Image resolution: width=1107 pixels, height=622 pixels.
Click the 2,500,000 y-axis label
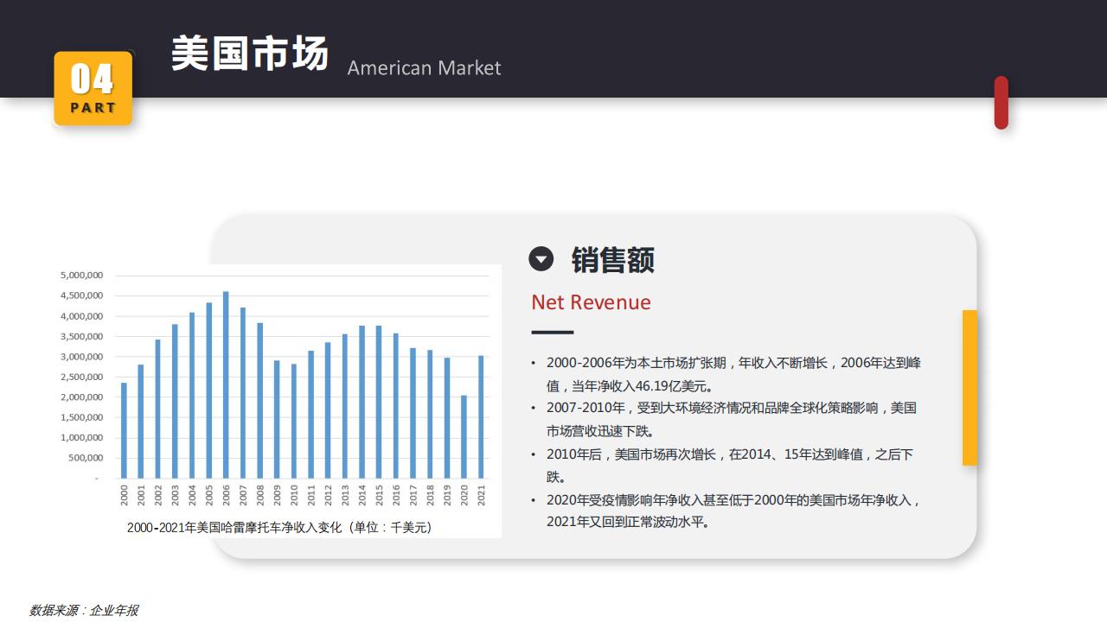pyautogui.click(x=82, y=377)
